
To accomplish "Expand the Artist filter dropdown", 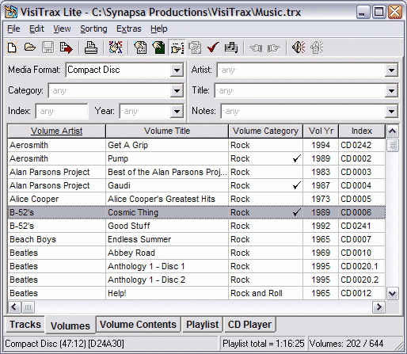I will click(391, 70).
